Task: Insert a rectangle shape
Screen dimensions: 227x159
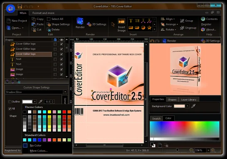Action: tap(131, 27)
